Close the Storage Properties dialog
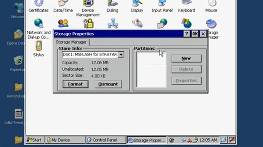This screenshot has height=147, width=263. click(203, 34)
